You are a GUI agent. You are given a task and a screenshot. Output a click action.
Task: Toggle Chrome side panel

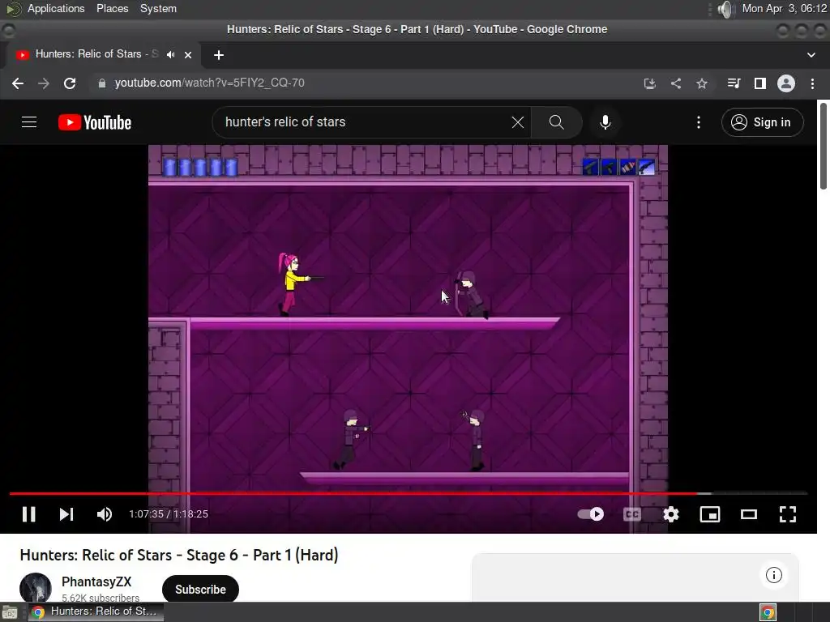pyautogui.click(x=760, y=83)
